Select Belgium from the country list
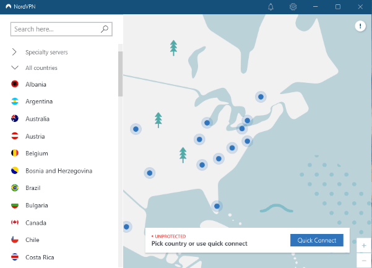Viewport: 372px width, 268px height. point(37,153)
